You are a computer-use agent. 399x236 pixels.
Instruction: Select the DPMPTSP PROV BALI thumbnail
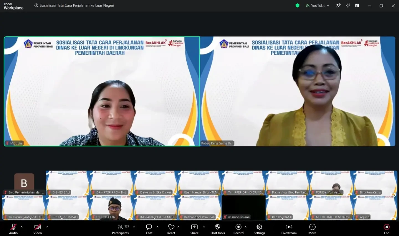[x=112, y=183]
